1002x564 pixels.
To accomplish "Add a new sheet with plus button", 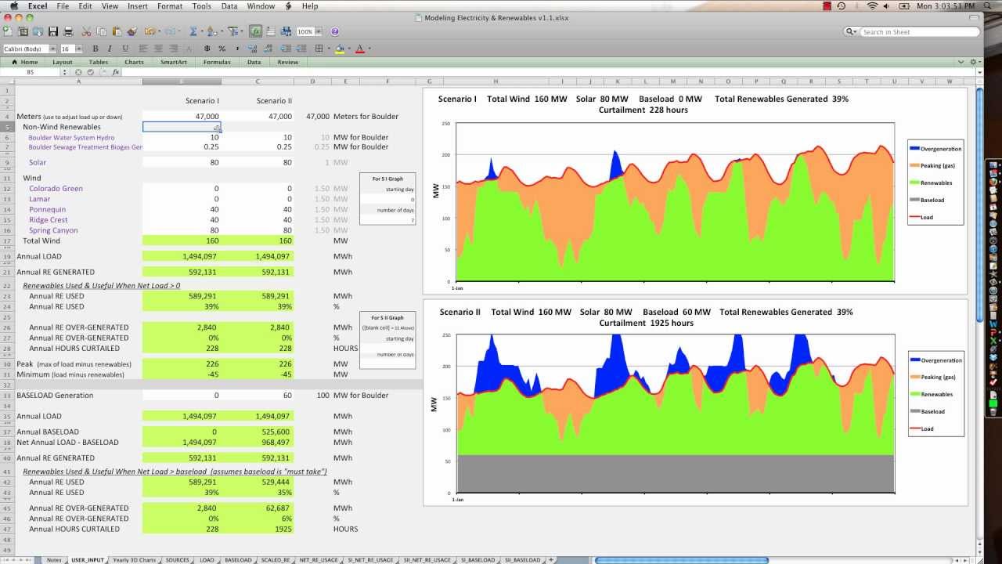I will click(551, 560).
